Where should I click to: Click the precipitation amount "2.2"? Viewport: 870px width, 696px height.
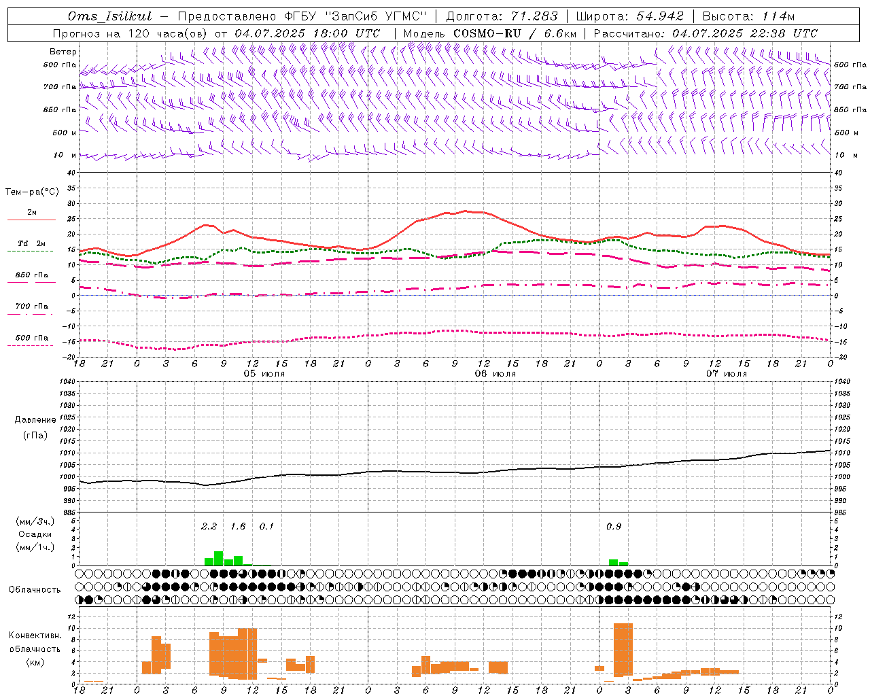pos(209,526)
